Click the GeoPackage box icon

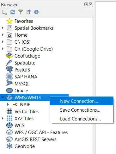pos(9,56)
